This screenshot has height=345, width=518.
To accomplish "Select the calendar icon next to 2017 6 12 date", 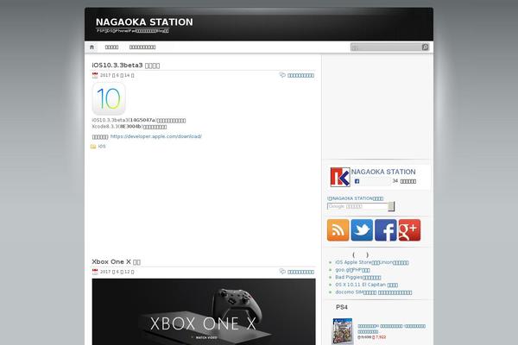I will [x=95, y=272].
